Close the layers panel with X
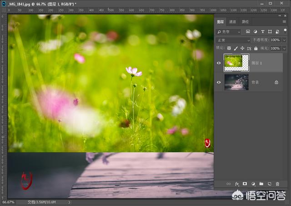 tap(285, 16)
